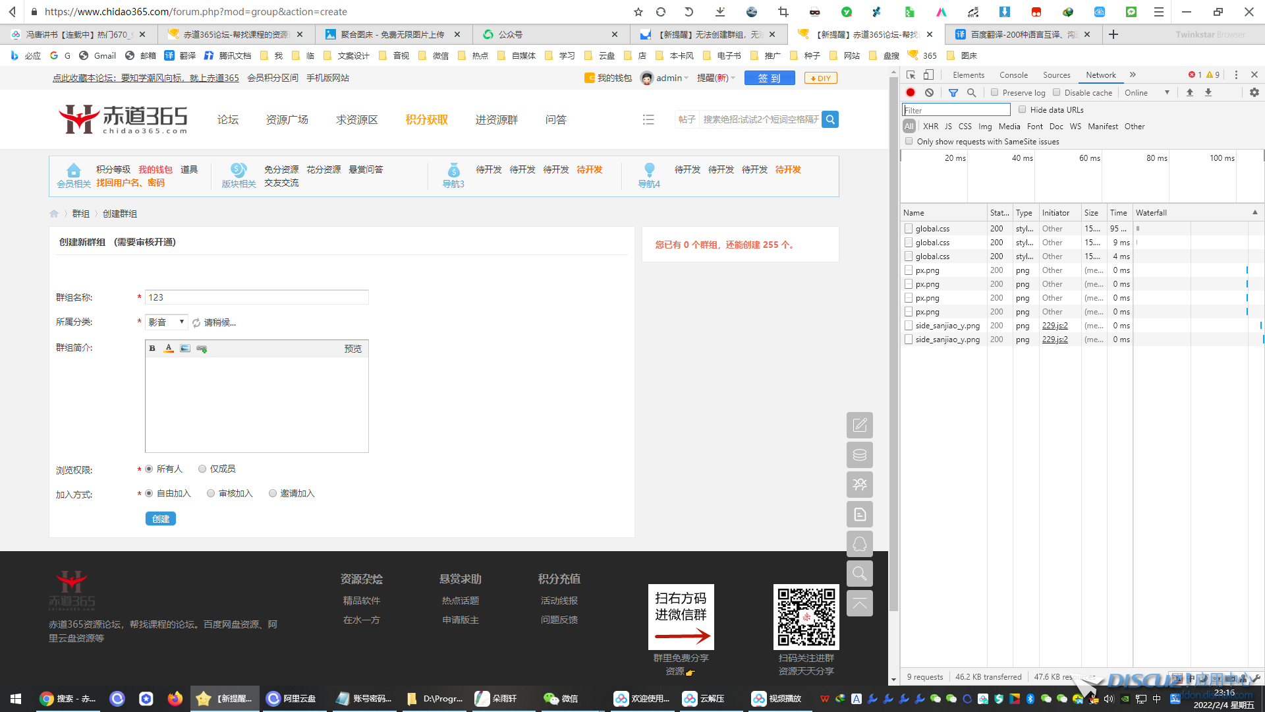This screenshot has width=1265, height=712.
Task: Click the 预览 preview link in editor
Action: coord(352,349)
